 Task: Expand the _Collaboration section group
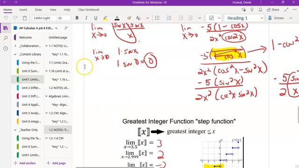(15, 46)
